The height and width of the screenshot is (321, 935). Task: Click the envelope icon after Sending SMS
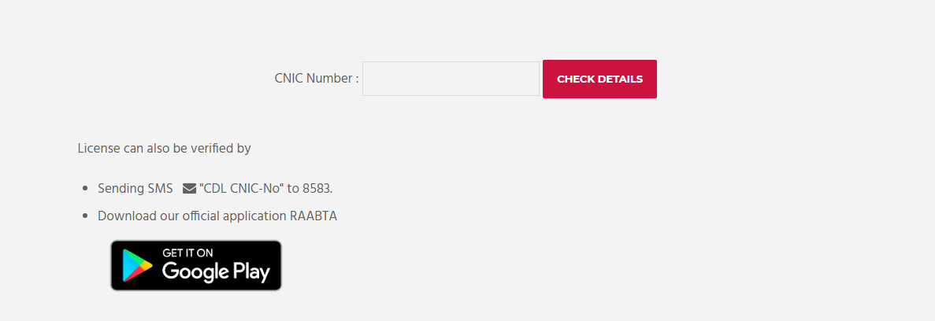coord(189,189)
